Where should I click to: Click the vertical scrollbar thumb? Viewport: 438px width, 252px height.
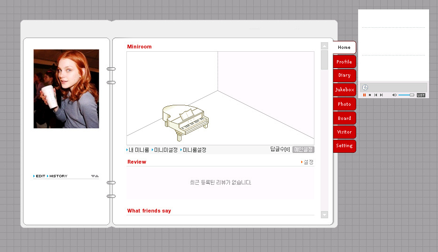pyautogui.click(x=324, y=60)
